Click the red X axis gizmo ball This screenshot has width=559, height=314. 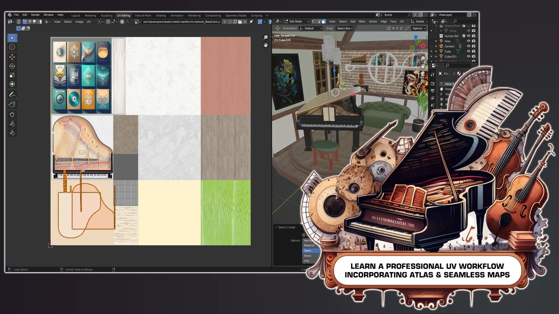(x=423, y=46)
